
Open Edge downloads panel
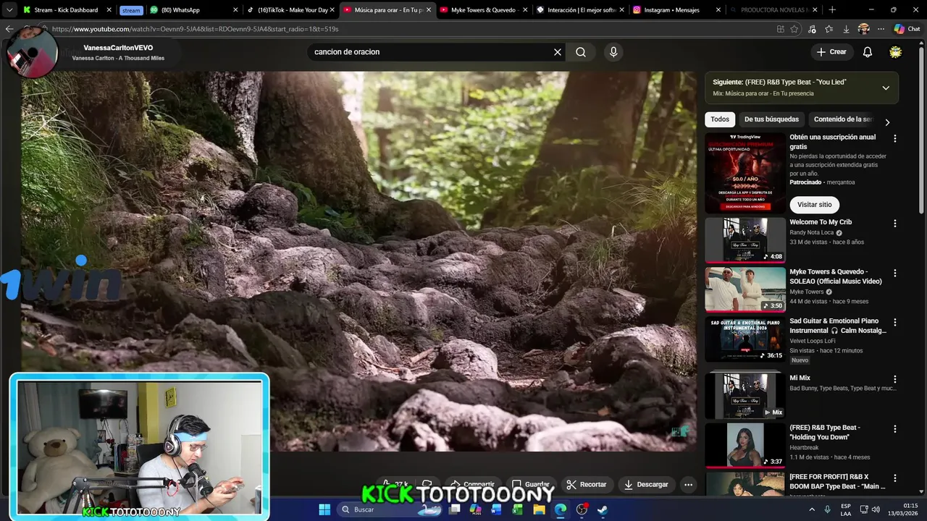pyautogui.click(x=846, y=29)
